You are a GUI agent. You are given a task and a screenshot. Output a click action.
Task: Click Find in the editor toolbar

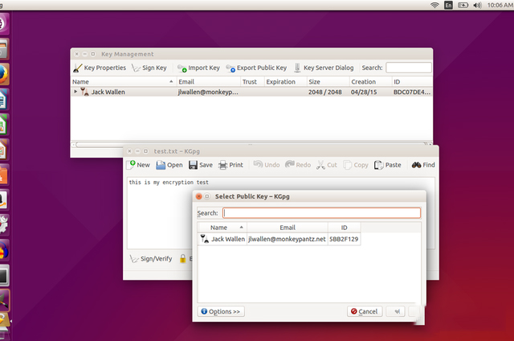423,165
